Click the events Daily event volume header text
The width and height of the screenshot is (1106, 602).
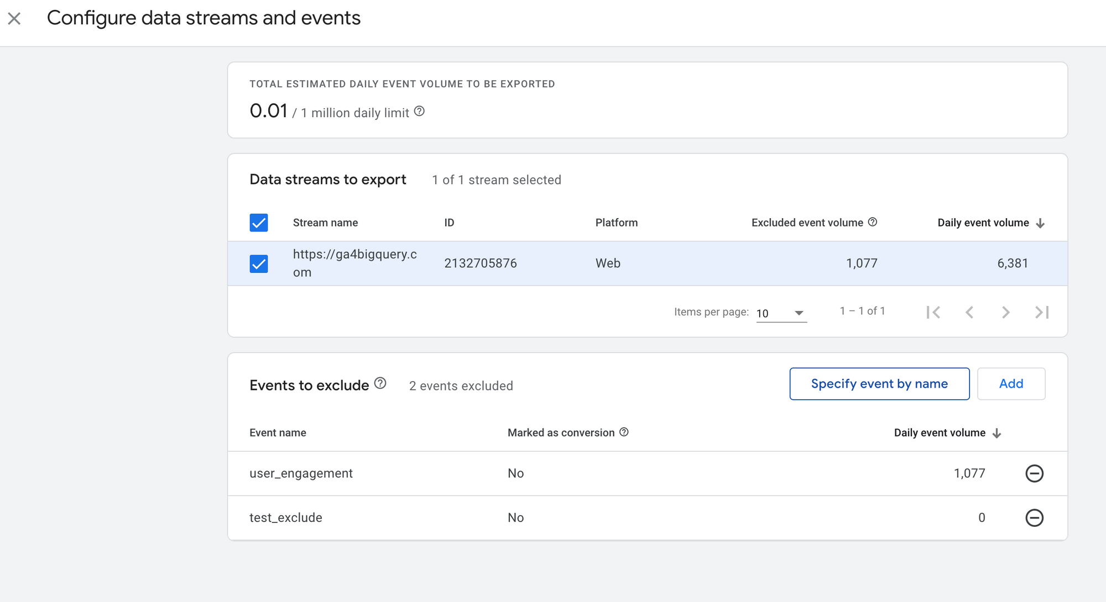(x=940, y=432)
